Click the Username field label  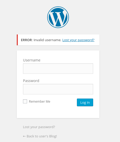point(31,60)
